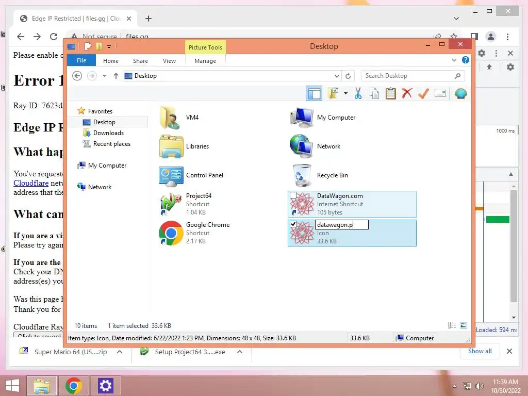The height and width of the screenshot is (396, 528).
Task: Open Customize Quick Access Toolbar dropdown
Action: 109,46
